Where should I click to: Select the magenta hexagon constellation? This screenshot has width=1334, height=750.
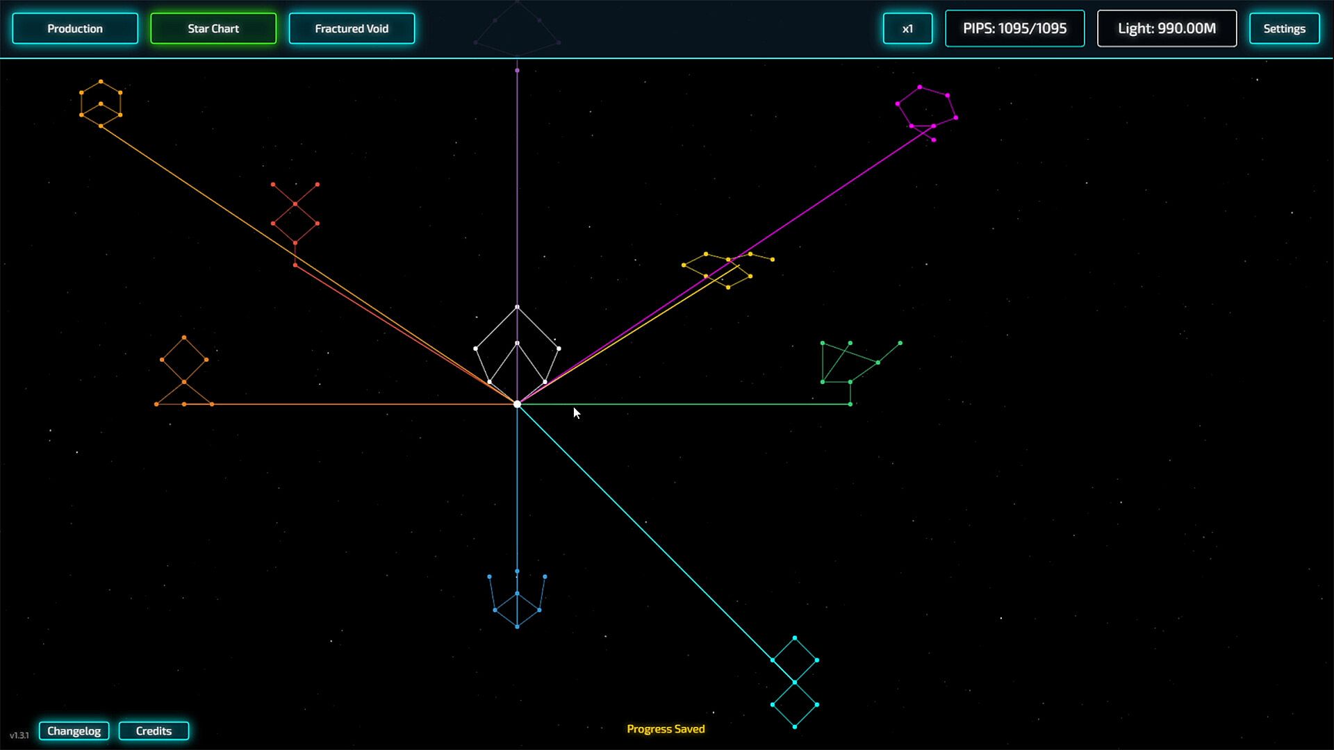(x=926, y=108)
